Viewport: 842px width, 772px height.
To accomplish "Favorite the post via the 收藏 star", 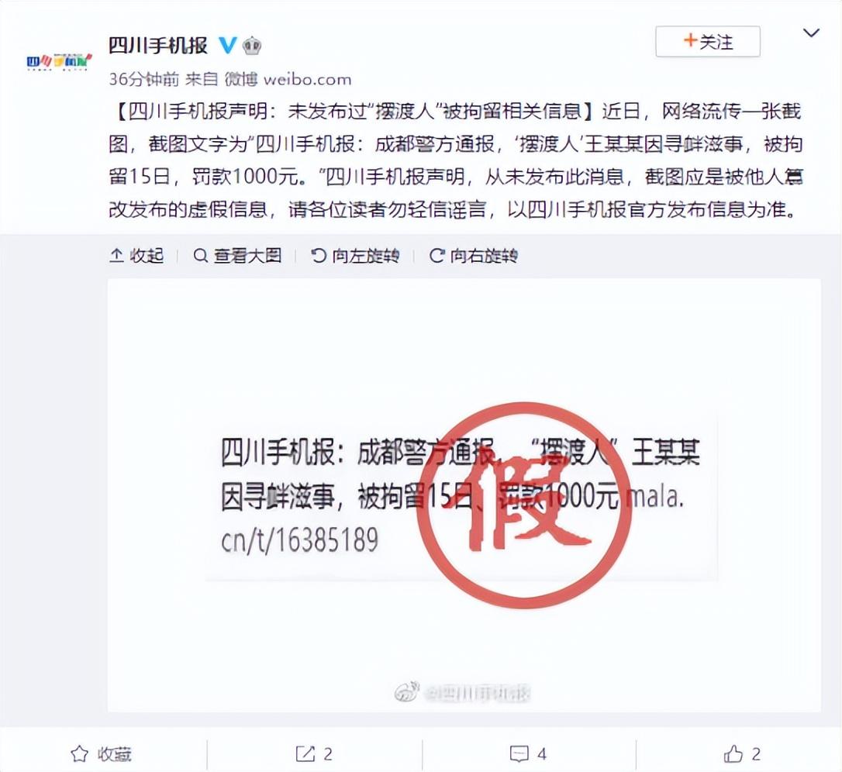I will point(101,753).
